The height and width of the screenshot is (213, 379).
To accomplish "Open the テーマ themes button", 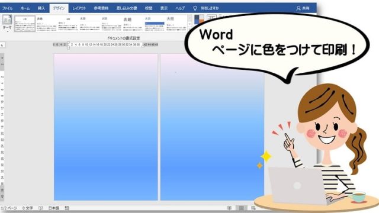I will [7, 22].
